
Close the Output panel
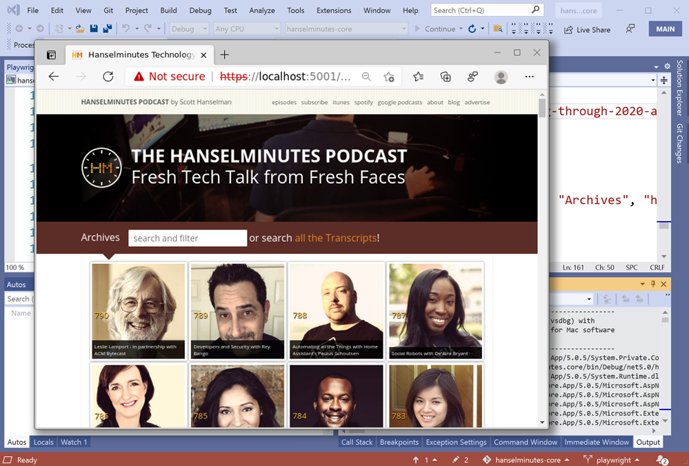coord(664,284)
